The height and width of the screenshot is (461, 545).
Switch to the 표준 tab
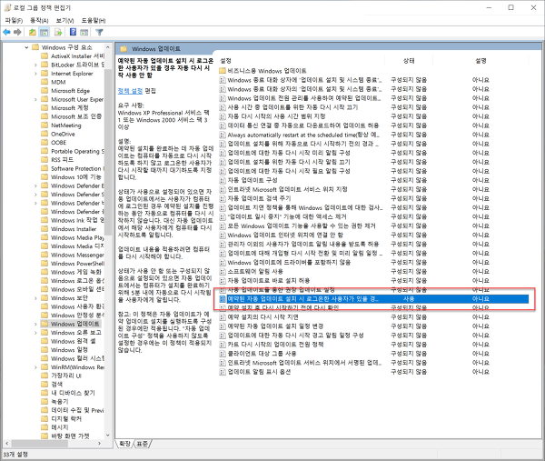pyautogui.click(x=142, y=444)
